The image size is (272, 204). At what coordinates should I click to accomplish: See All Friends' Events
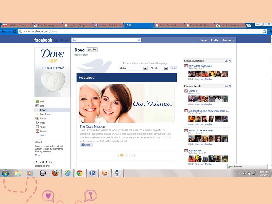[228, 86]
